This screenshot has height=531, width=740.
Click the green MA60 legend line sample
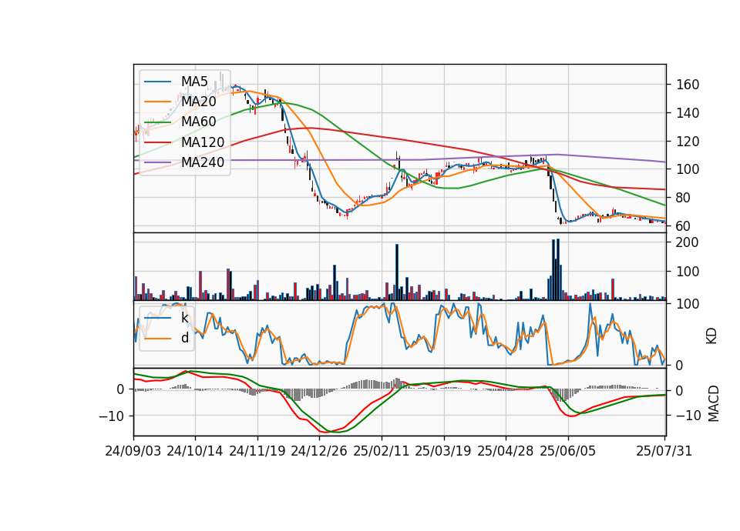[x=157, y=122]
